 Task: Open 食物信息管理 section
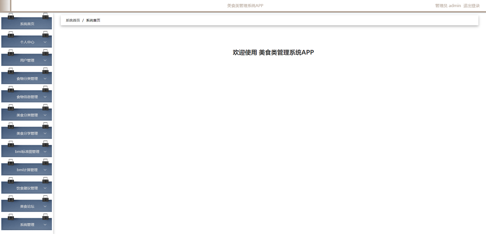tap(27, 97)
